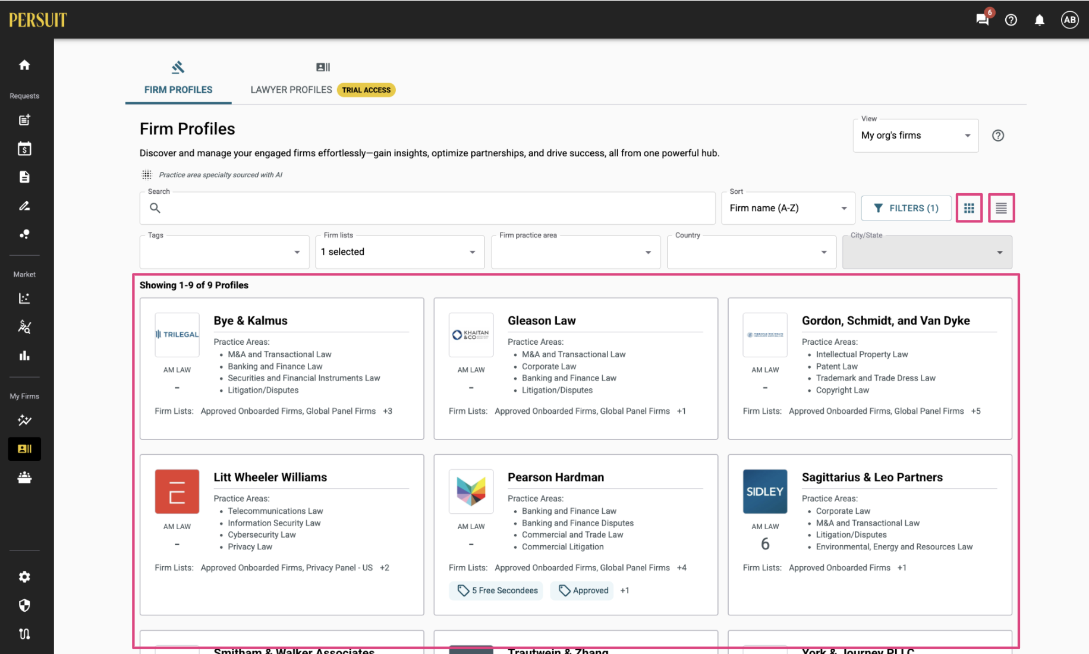
Task: Open the Home icon in sidebar
Action: [x=24, y=65]
